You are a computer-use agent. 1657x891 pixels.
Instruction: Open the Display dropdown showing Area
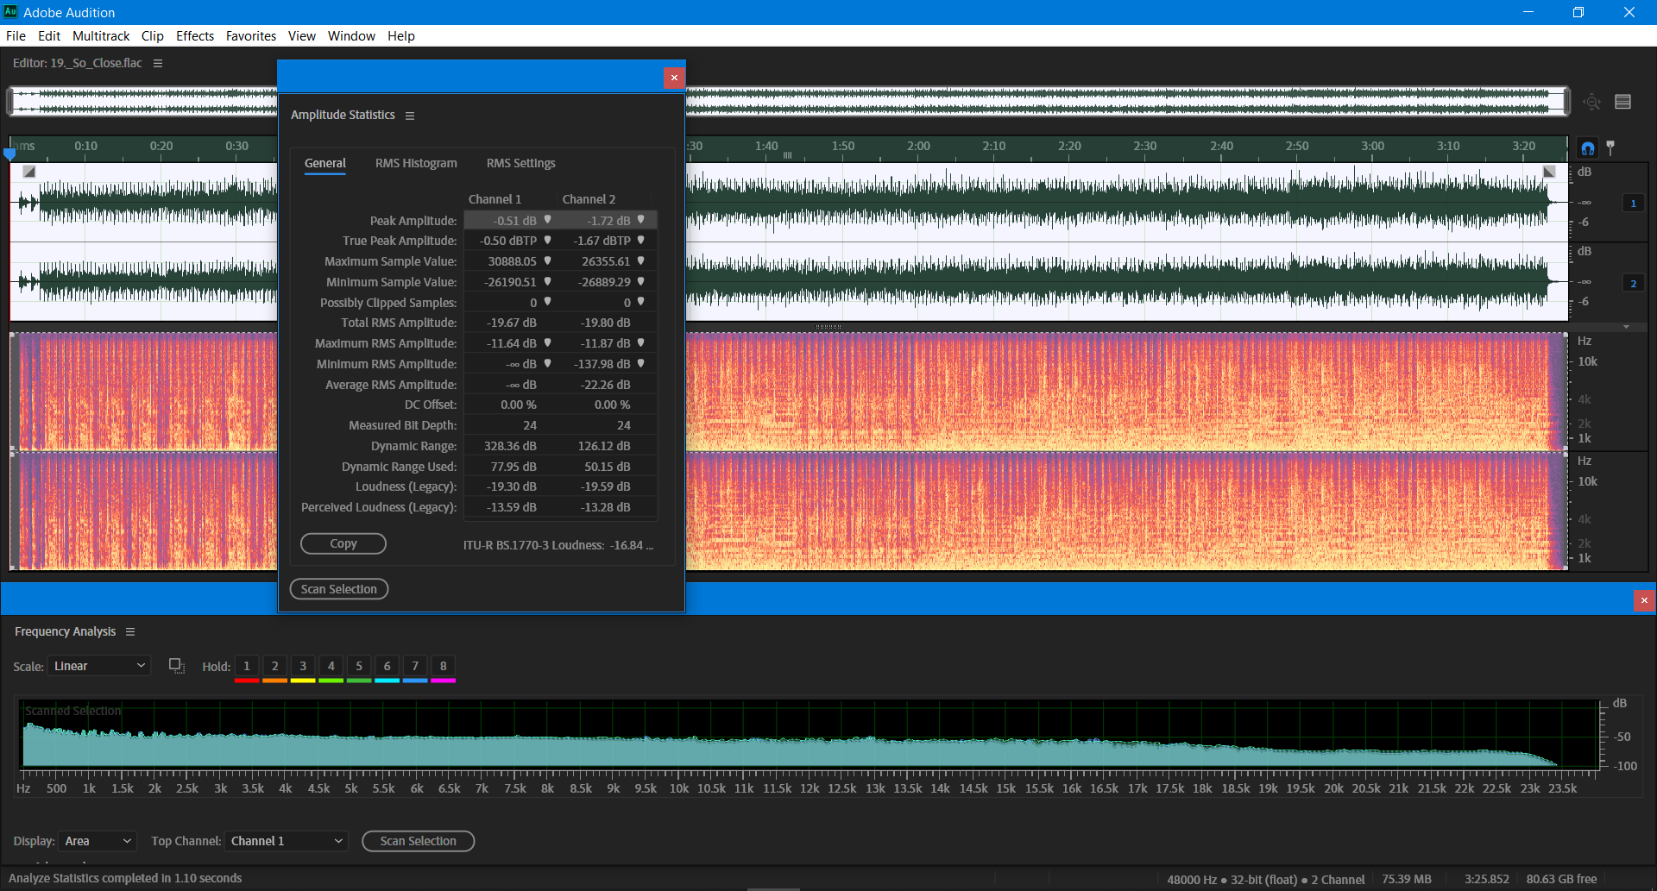(96, 841)
